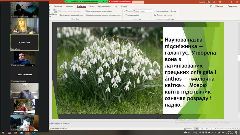Open the Рецензирование tab

click(104, 6)
